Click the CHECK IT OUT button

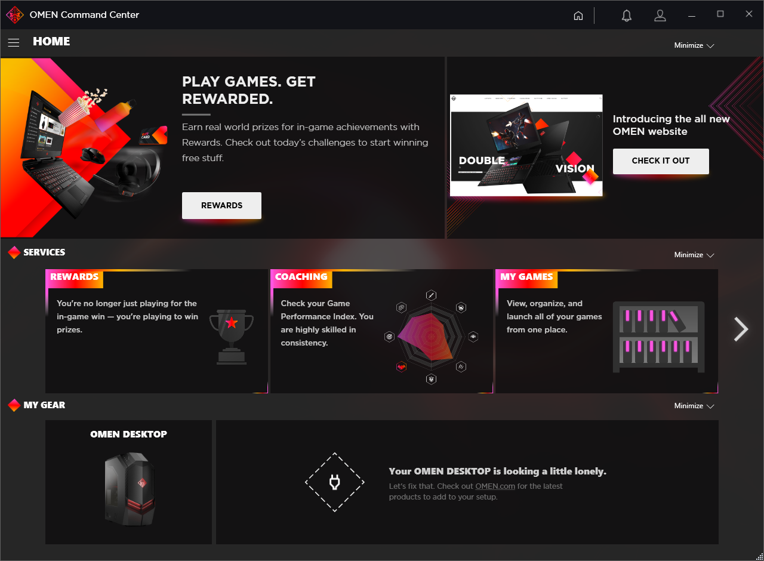coord(661,161)
